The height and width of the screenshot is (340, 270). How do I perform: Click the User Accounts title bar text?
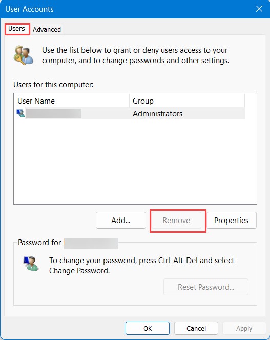[29, 9]
